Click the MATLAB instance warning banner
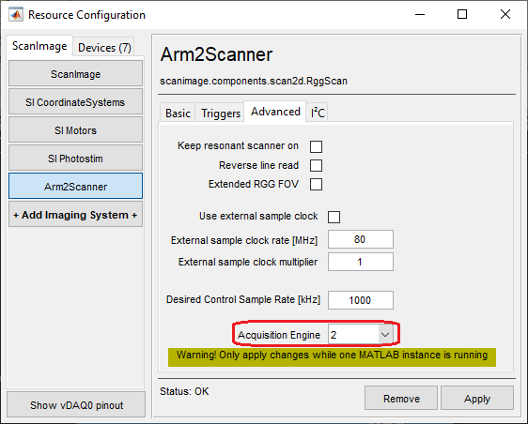 coord(332,357)
